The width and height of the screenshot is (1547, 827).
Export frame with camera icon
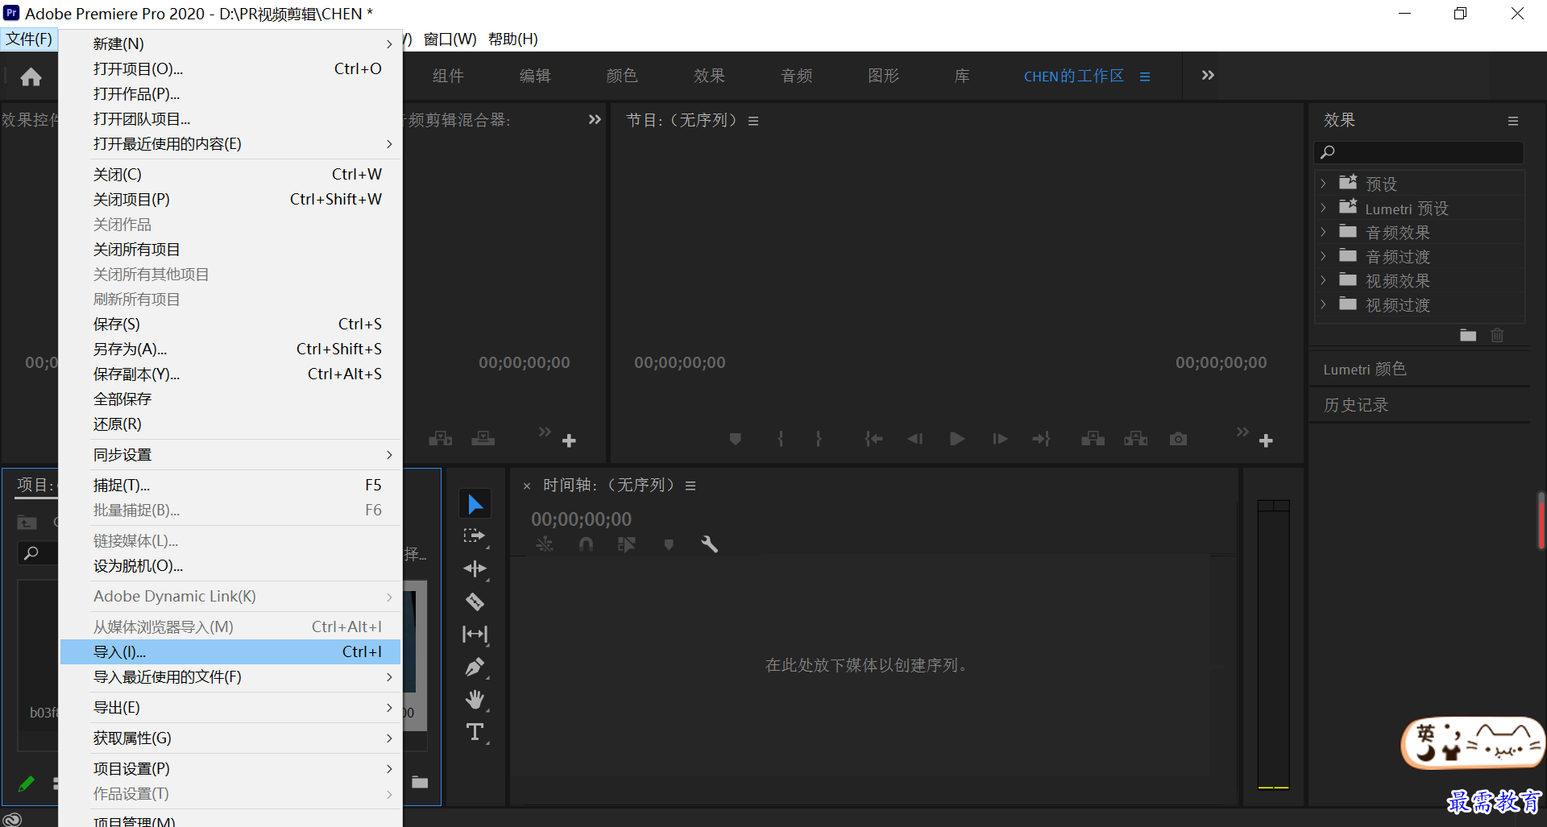[x=1178, y=439]
